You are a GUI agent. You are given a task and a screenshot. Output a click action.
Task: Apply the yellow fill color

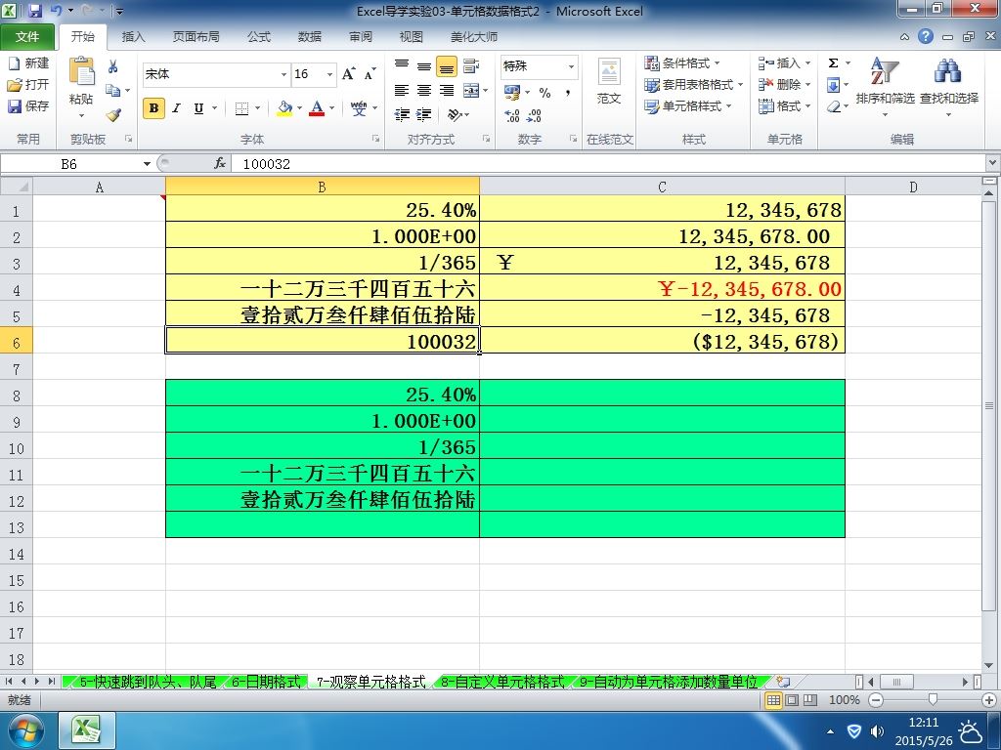[x=284, y=108]
